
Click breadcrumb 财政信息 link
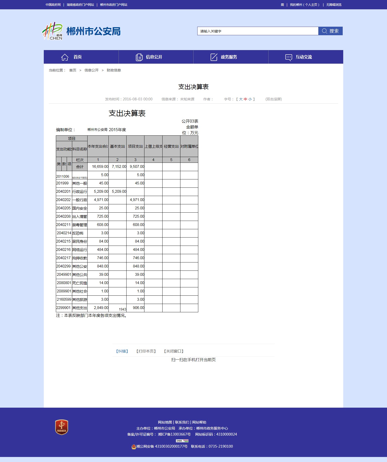tap(114, 70)
